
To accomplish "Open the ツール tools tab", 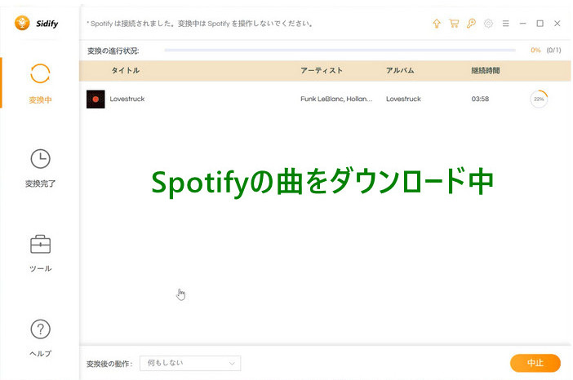I will [x=40, y=253].
